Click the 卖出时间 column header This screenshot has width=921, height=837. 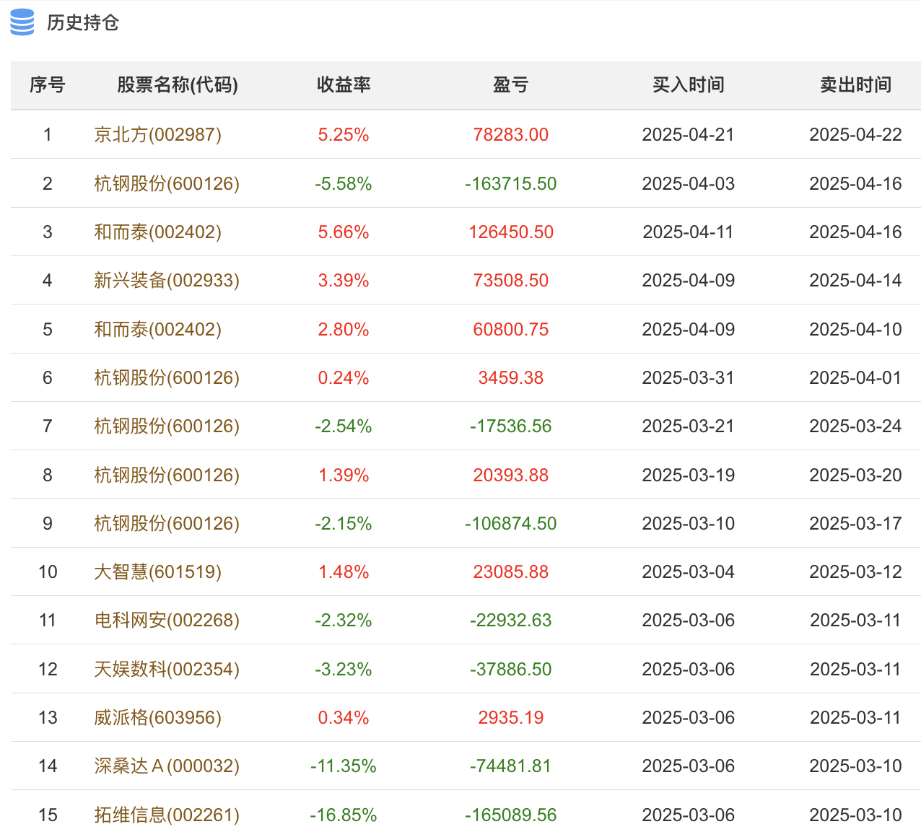(x=856, y=85)
